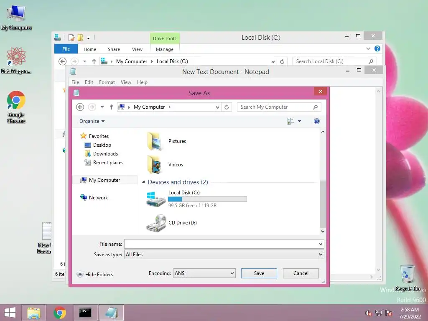428x321 pixels.
Task: Select Recent places under Favorites
Action: point(104,163)
